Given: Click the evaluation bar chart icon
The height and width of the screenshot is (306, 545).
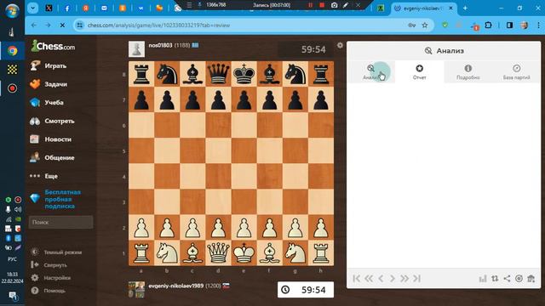Looking at the screenshot, I should pos(483,279).
